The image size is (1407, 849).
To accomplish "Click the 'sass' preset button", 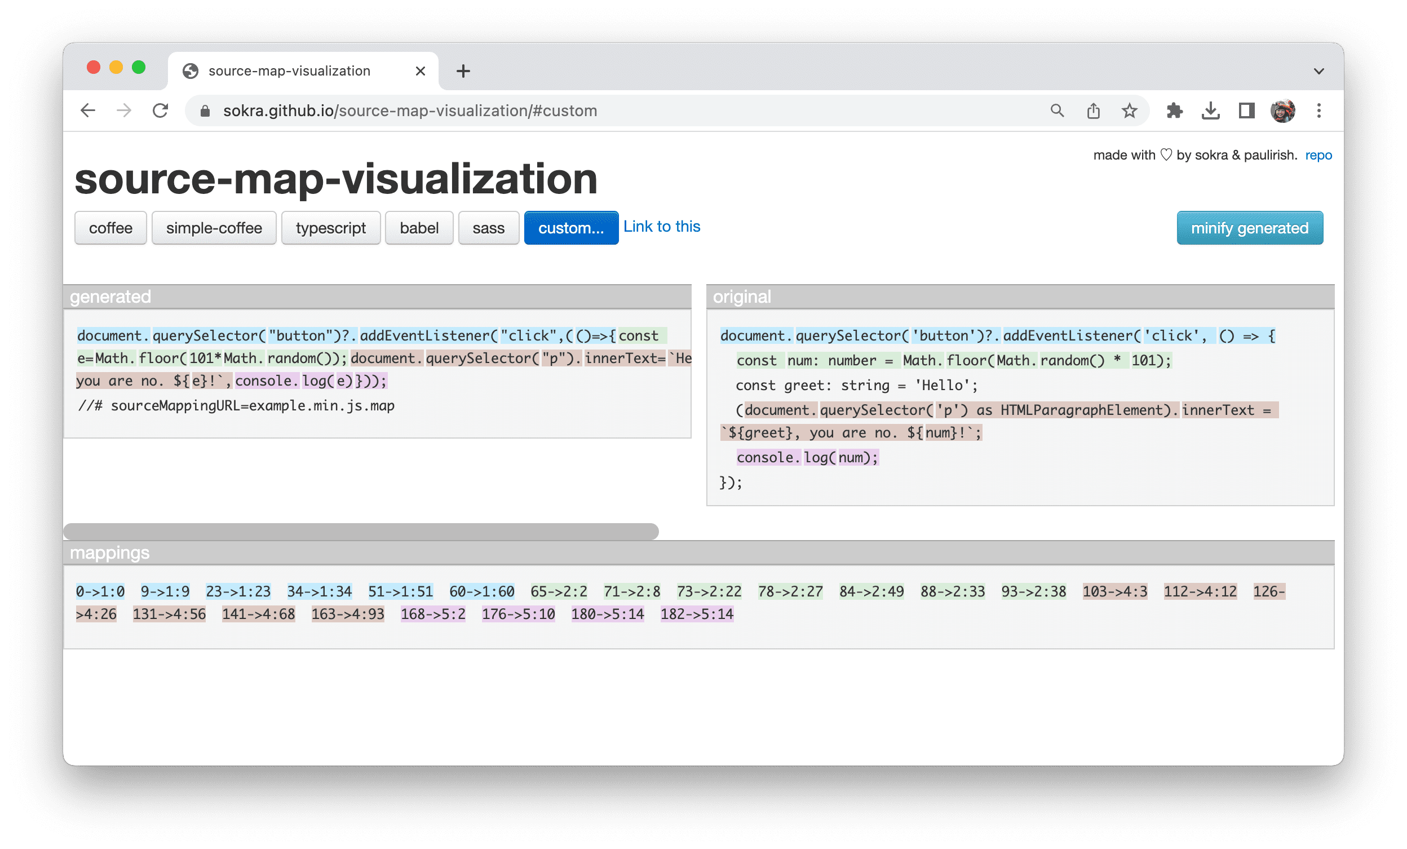I will point(488,228).
